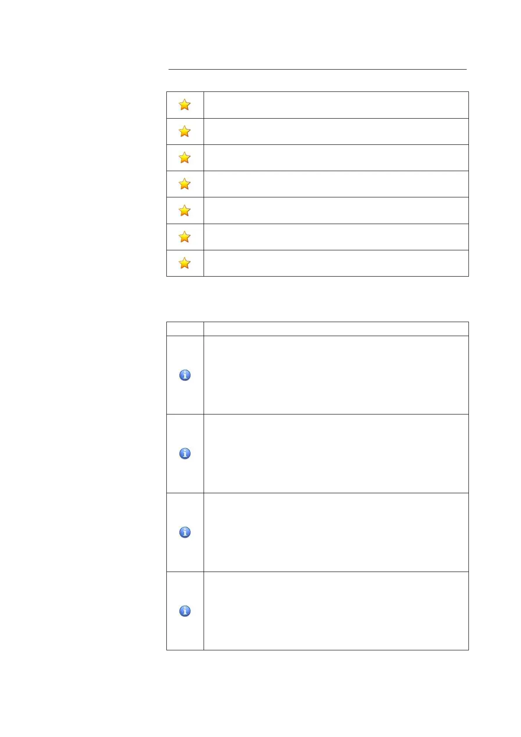Click the third star in the top table
This screenshot has width=521, height=737.
[x=185, y=158]
